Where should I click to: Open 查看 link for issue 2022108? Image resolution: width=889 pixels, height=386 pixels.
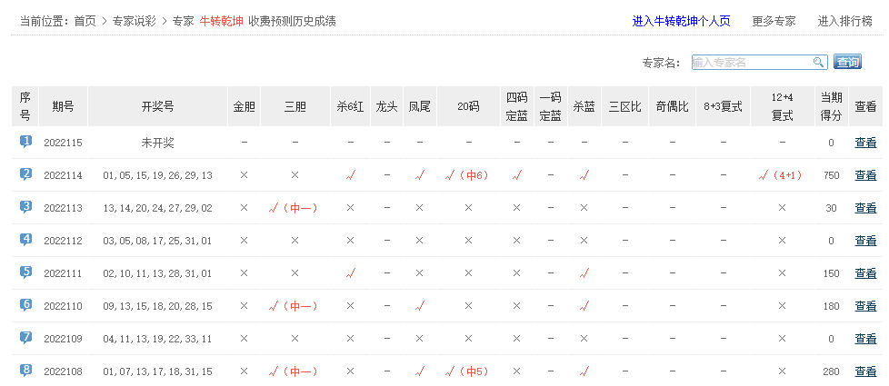pos(865,371)
